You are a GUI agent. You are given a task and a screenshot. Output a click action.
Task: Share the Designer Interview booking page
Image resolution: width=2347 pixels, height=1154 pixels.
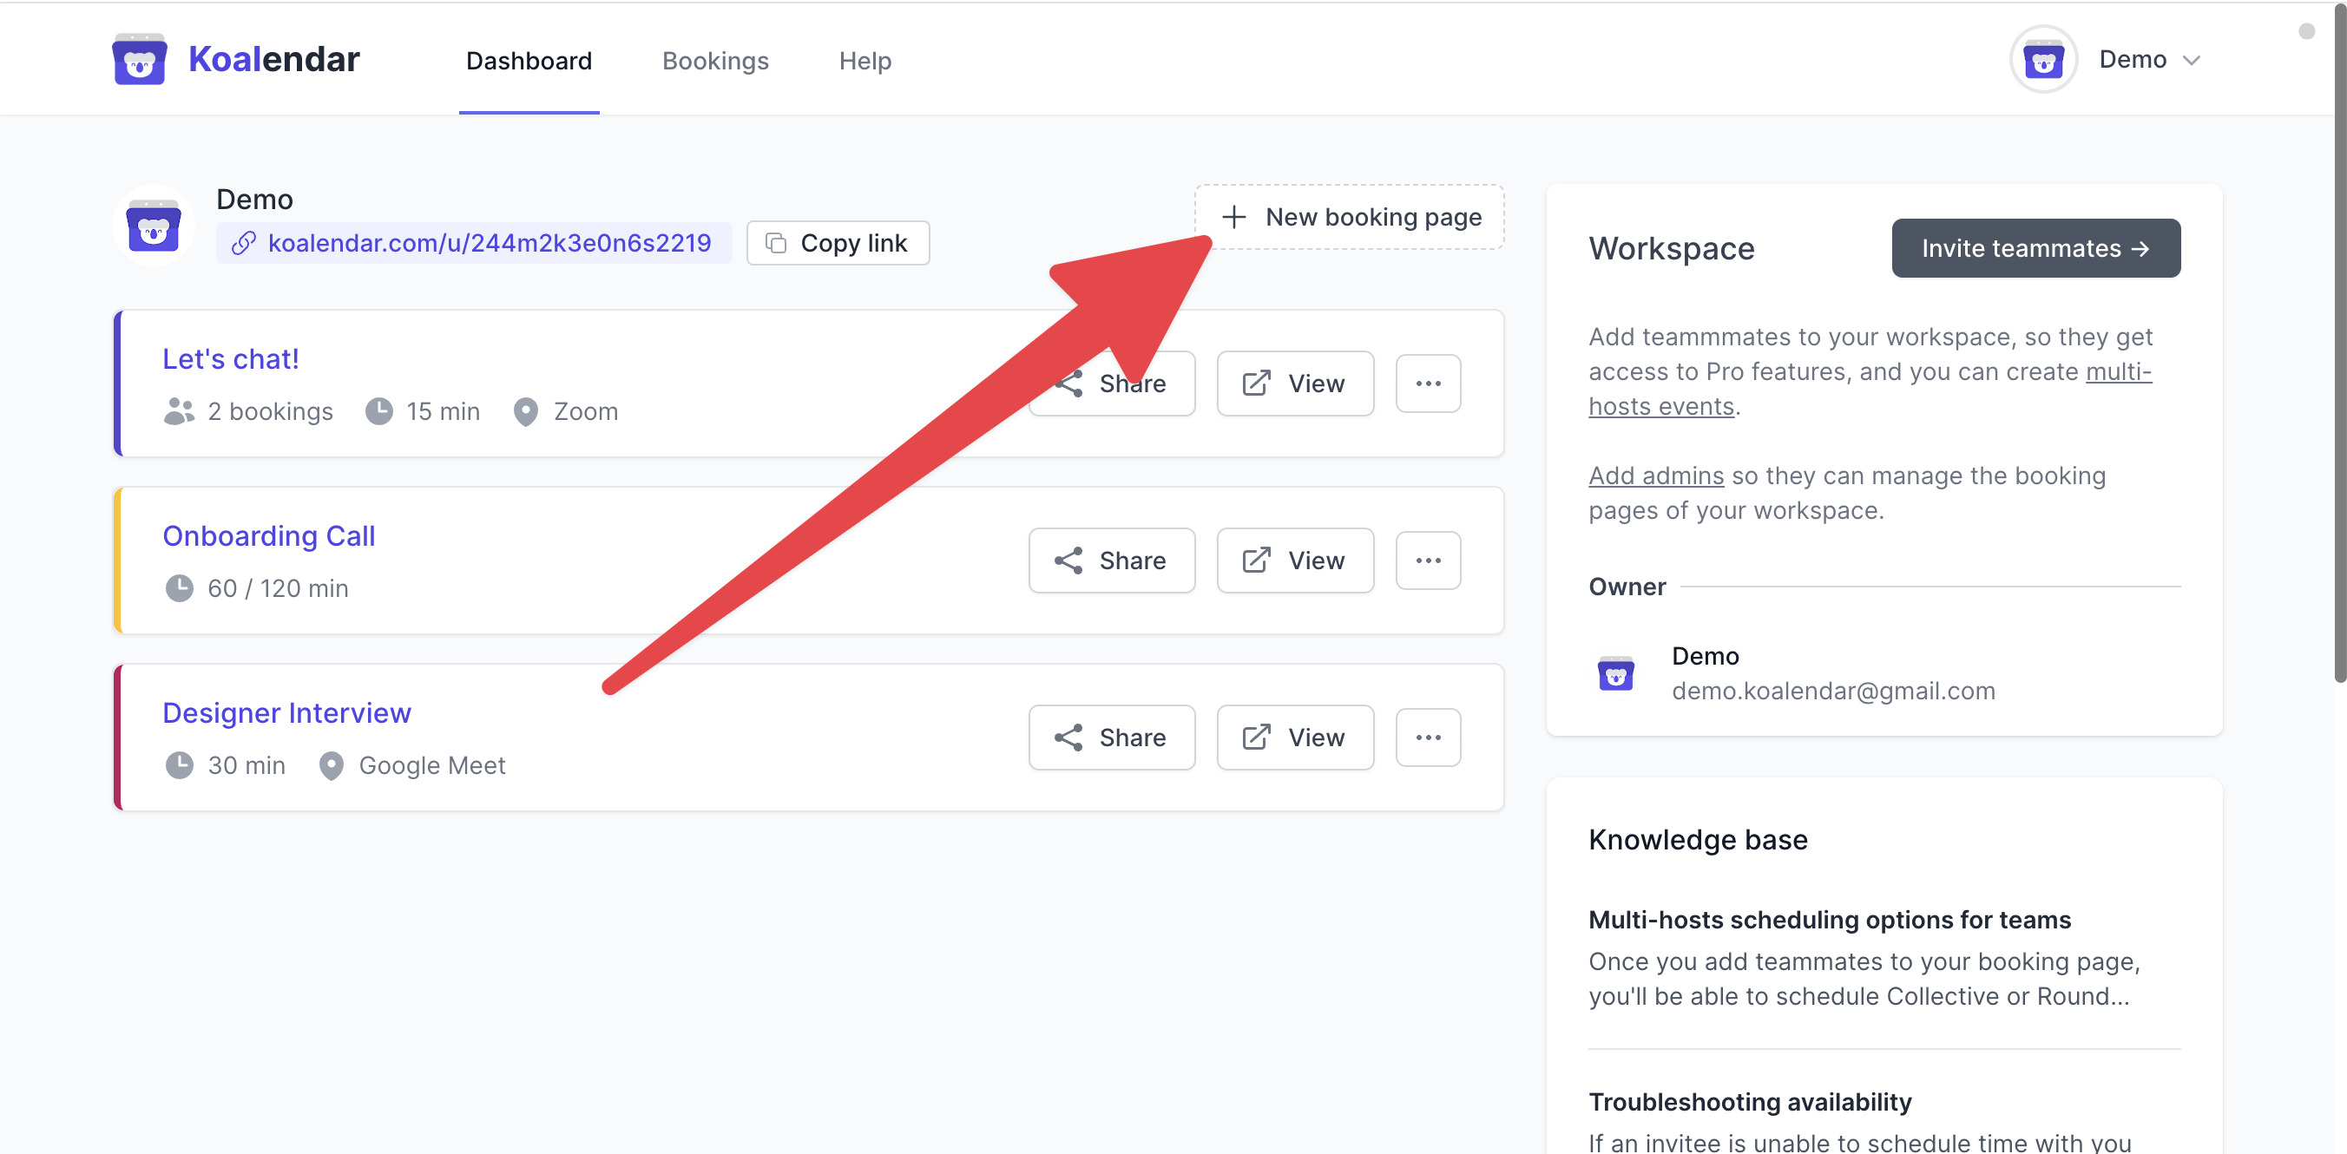pyautogui.click(x=1112, y=737)
